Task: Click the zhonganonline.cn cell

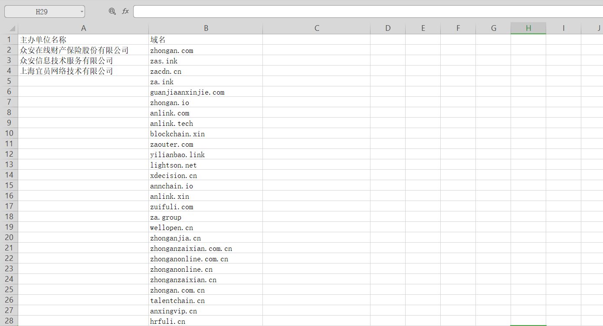Action: click(206, 269)
